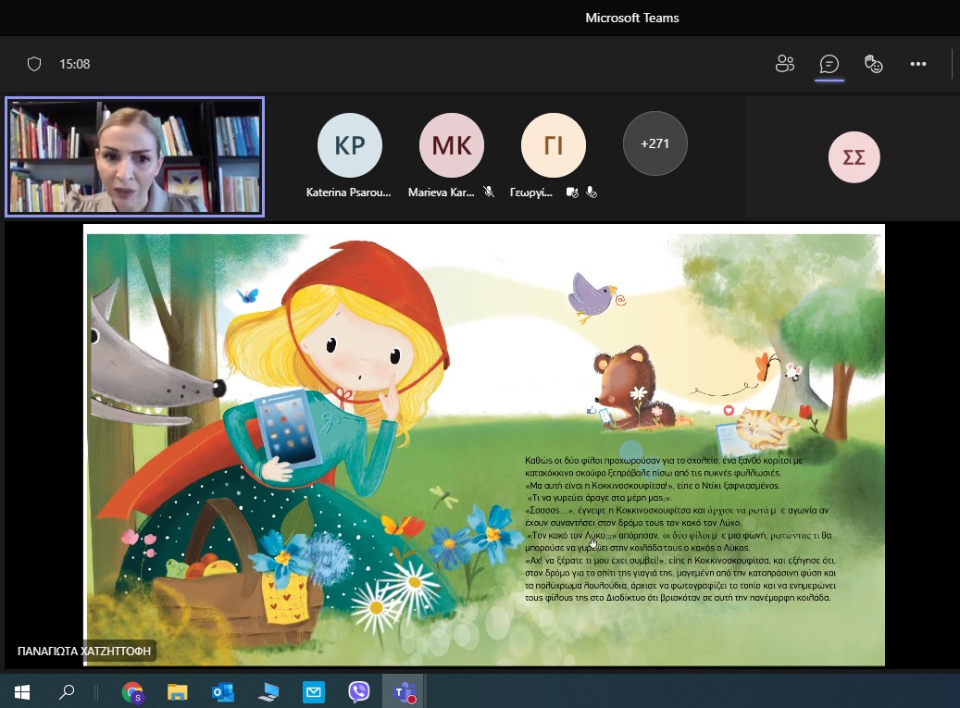Click the Katerina Psarou... name label
The height and width of the screenshot is (708, 960).
pyautogui.click(x=348, y=193)
